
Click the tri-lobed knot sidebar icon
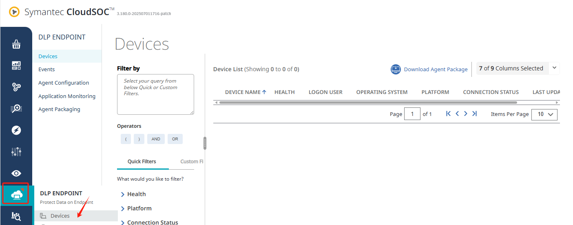coord(16,87)
